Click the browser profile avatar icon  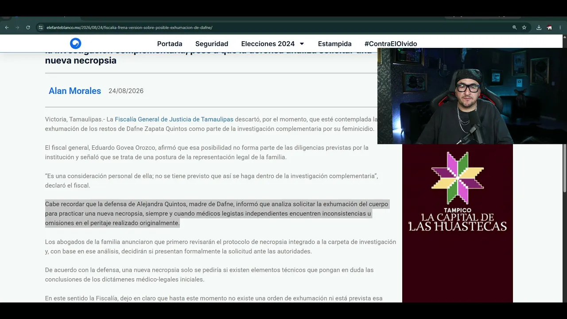(x=549, y=27)
